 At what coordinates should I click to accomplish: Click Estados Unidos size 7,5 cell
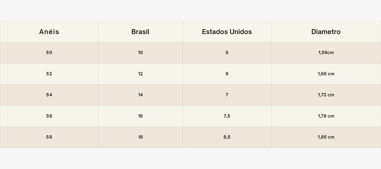pos(227,116)
